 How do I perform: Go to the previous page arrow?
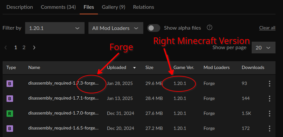pos(6,48)
